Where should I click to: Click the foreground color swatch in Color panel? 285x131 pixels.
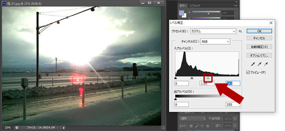(181, 13)
